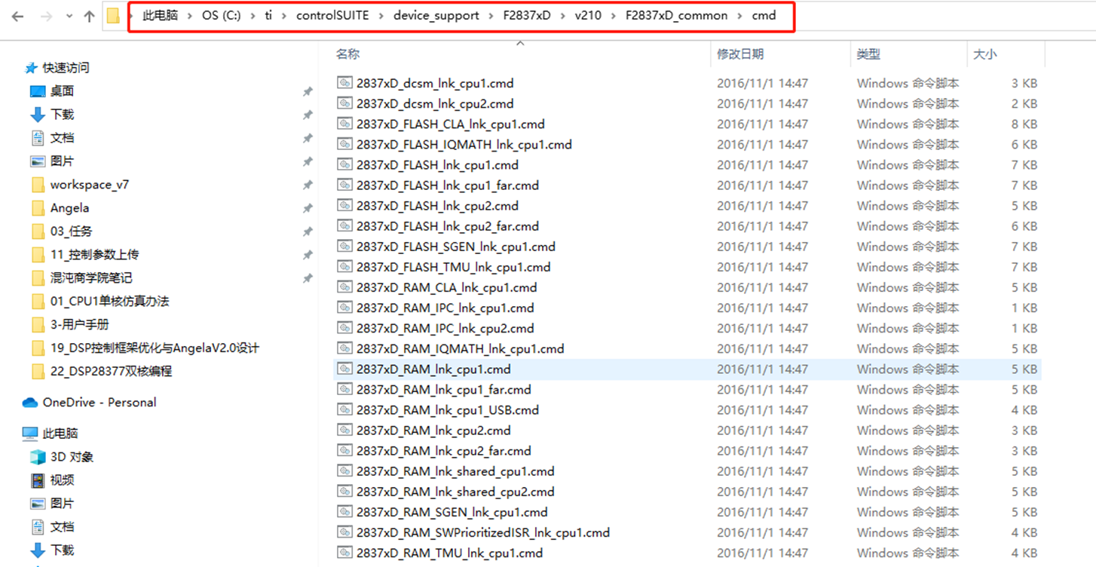Click the pin icon next to 混沌商学院笔记
The height and width of the screenshot is (567, 1096).
tap(308, 277)
